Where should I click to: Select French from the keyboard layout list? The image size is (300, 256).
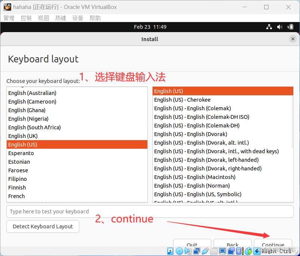click(16, 196)
